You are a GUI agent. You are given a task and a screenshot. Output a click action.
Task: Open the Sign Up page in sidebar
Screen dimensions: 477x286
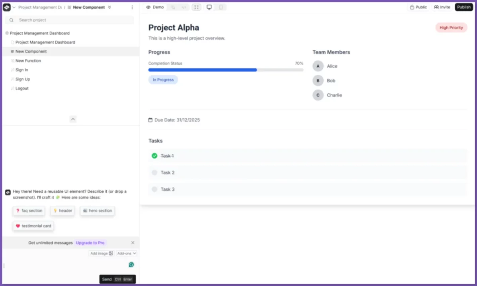(23, 79)
